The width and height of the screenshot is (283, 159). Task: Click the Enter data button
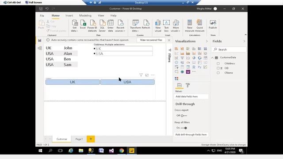[111, 26]
